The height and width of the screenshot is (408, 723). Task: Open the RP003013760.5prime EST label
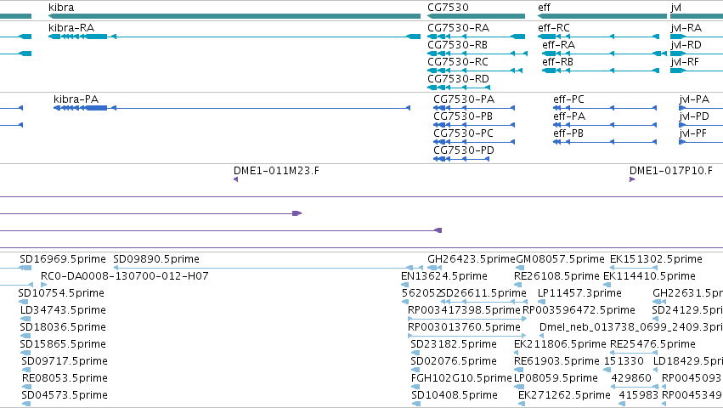point(464,327)
